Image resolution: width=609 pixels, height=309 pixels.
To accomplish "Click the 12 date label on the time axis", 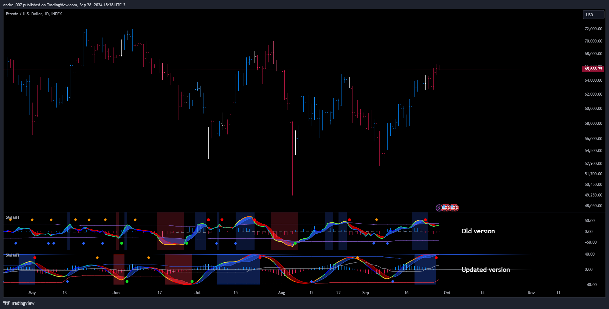I will click(x=311, y=293).
